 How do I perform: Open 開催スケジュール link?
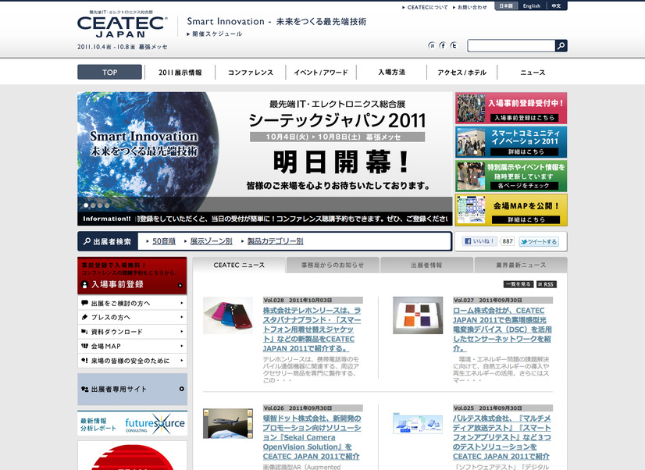[215, 34]
